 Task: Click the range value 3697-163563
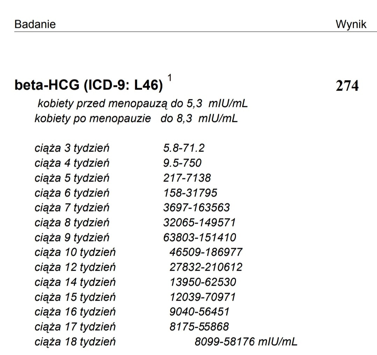197,208
